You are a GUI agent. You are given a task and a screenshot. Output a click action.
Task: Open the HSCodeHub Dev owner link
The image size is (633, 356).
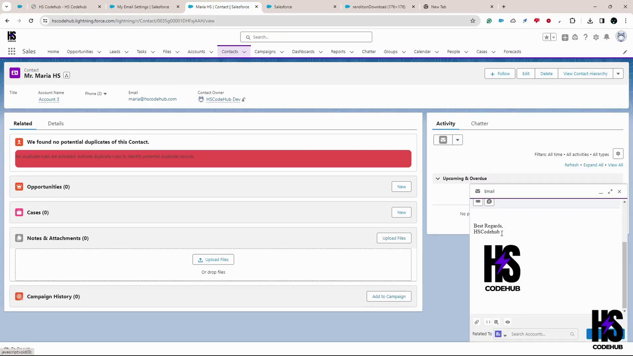[x=223, y=99]
